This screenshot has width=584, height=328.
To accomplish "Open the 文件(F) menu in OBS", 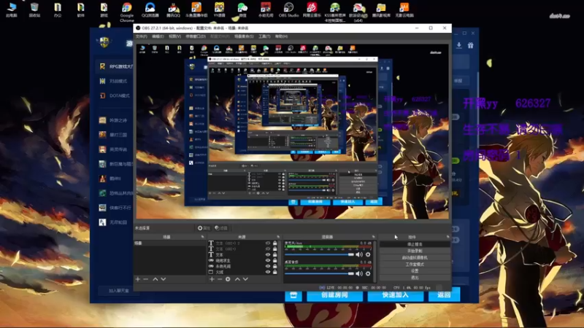I will [141, 36].
